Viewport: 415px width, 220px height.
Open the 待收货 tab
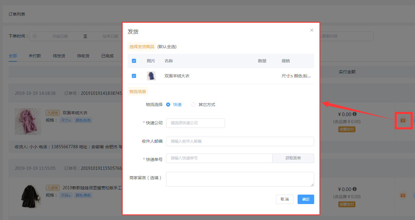click(83, 56)
